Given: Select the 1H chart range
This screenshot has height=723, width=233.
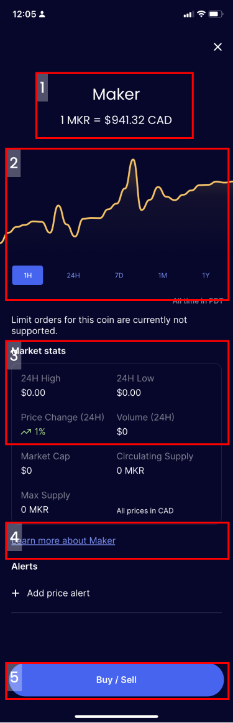Looking at the screenshot, I should [x=27, y=275].
